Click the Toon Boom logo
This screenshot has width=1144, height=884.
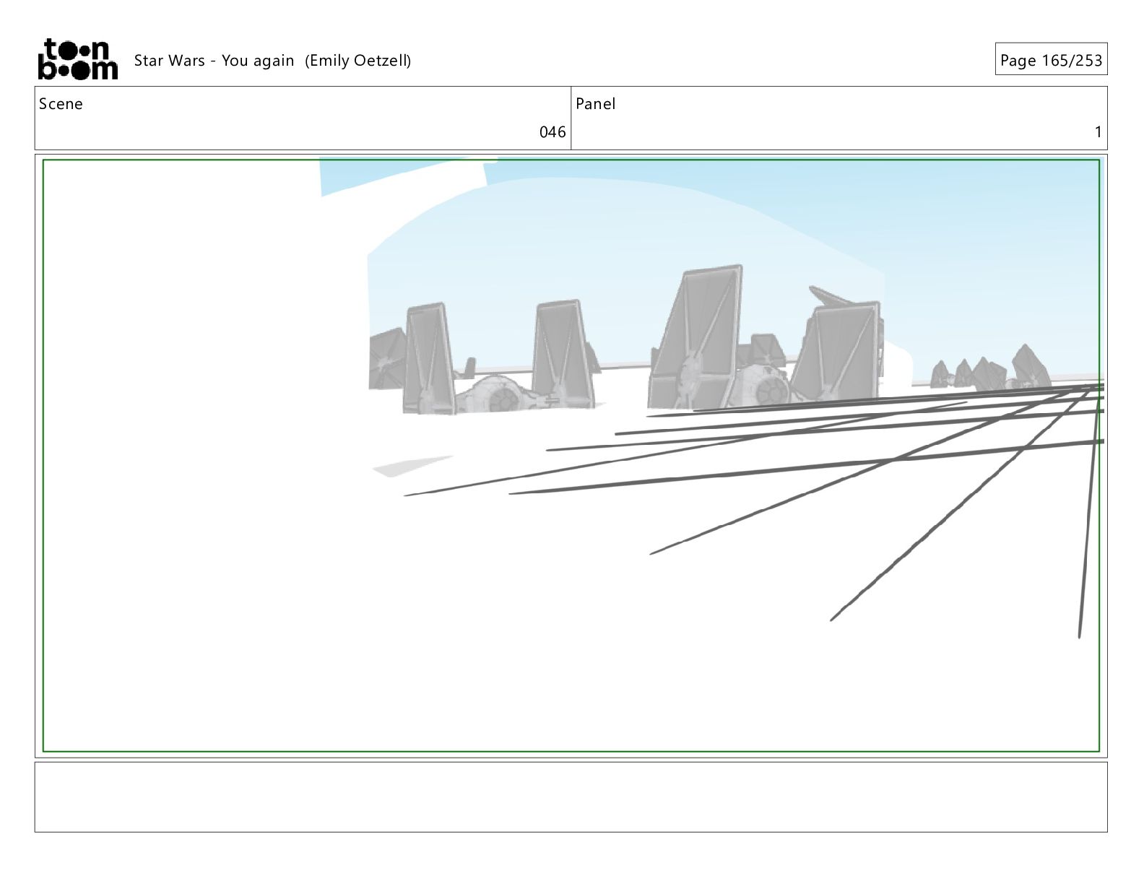77,58
